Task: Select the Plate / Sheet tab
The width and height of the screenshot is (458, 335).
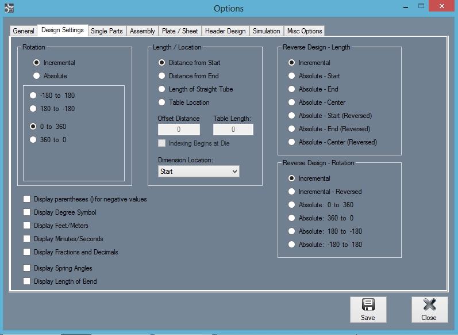Action: (x=180, y=31)
